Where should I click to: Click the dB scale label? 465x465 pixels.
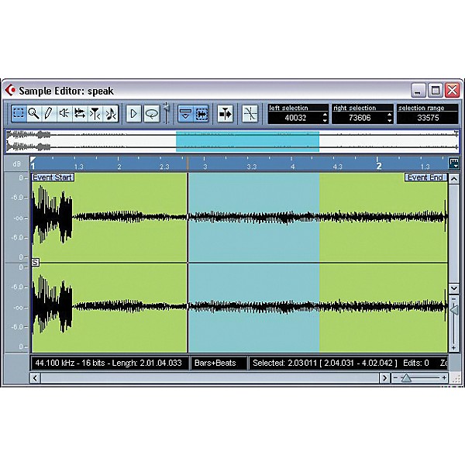16,164
